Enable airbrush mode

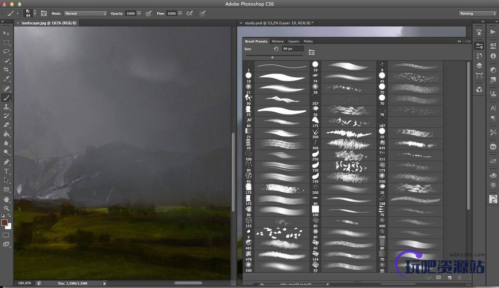pos(190,14)
